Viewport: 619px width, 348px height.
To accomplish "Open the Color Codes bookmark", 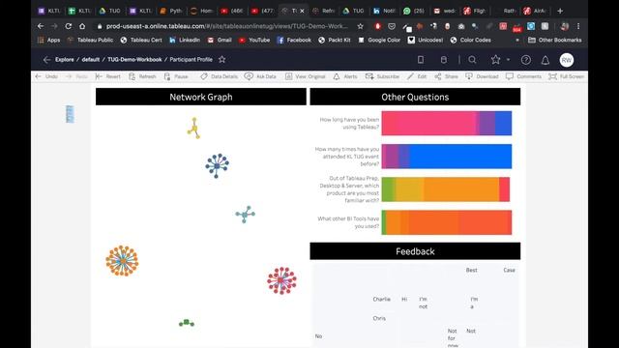I will 471,40.
